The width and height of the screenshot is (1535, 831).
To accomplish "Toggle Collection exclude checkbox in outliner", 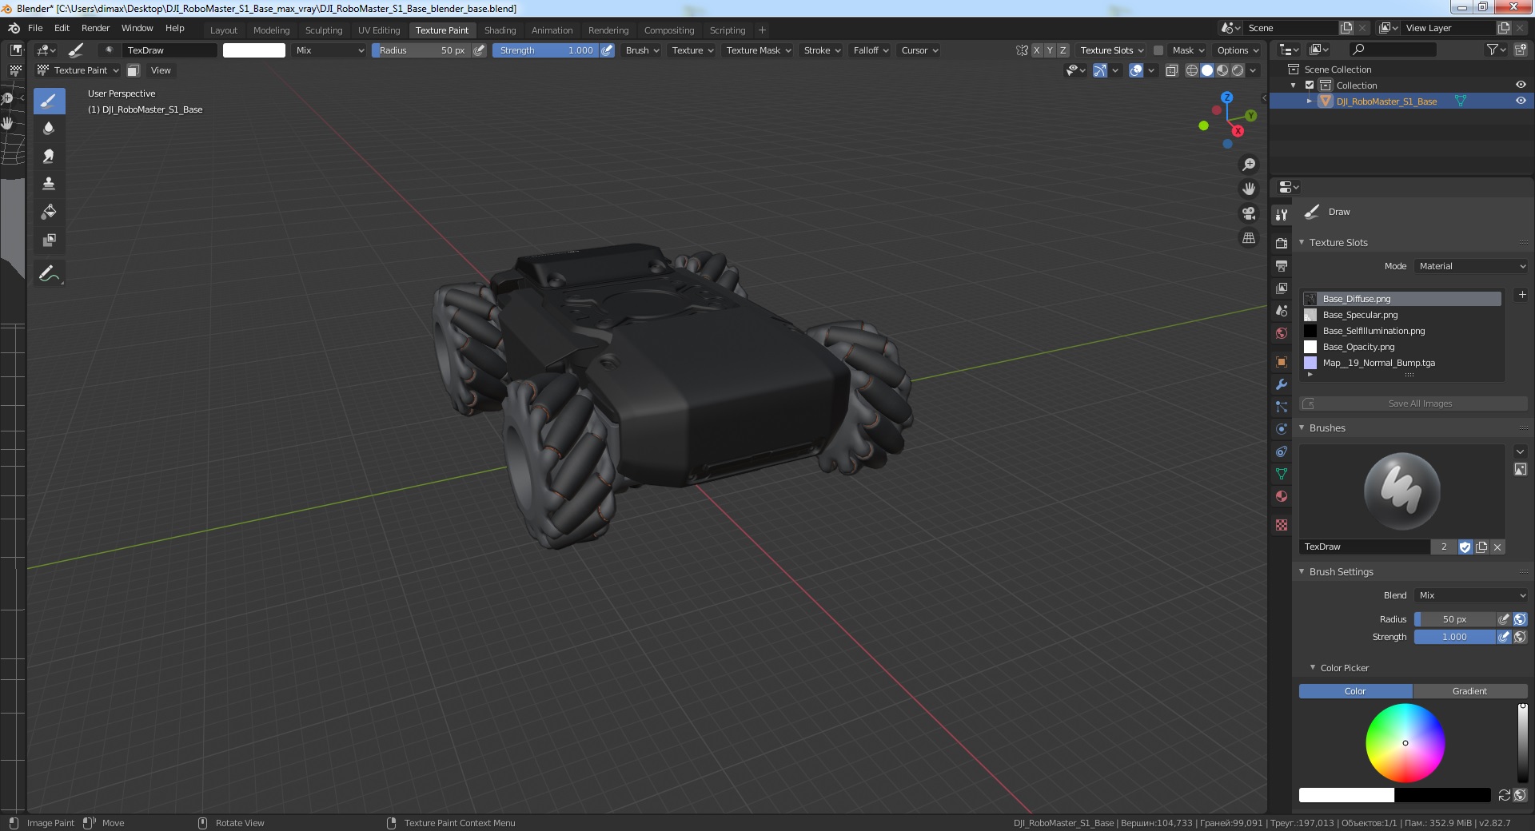I will 1310,85.
